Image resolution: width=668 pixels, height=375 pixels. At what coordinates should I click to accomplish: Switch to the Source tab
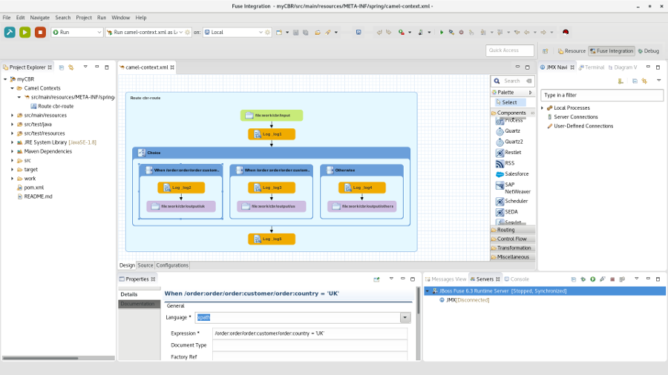[x=145, y=265]
